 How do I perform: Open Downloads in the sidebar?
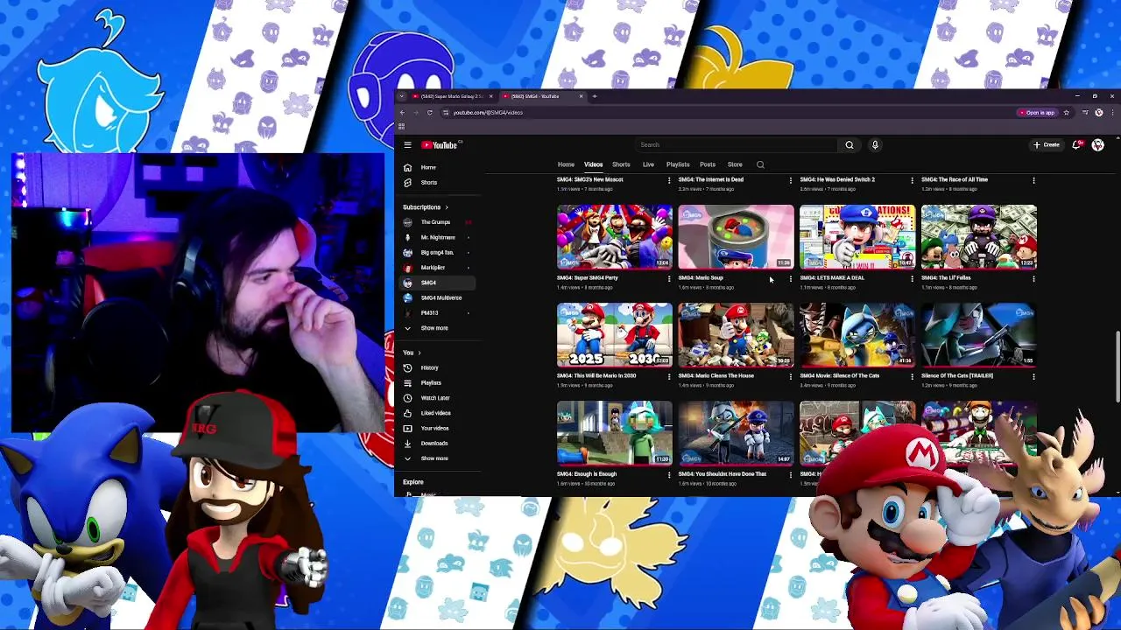(x=436, y=444)
